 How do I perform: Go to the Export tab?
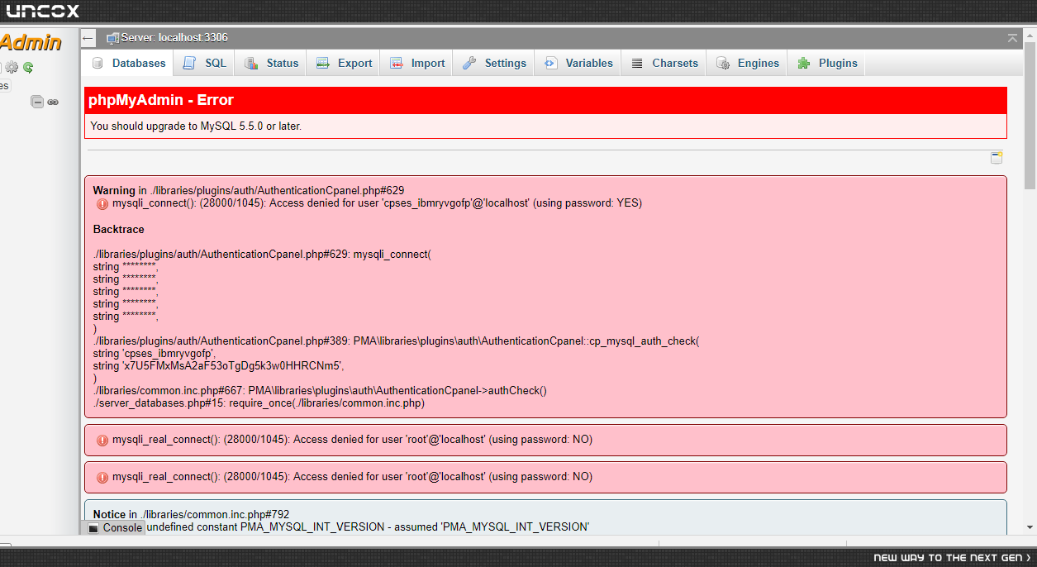tap(345, 63)
